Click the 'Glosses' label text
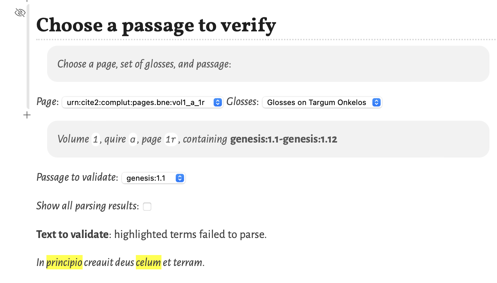This screenshot has height=283, width=497. (x=241, y=102)
